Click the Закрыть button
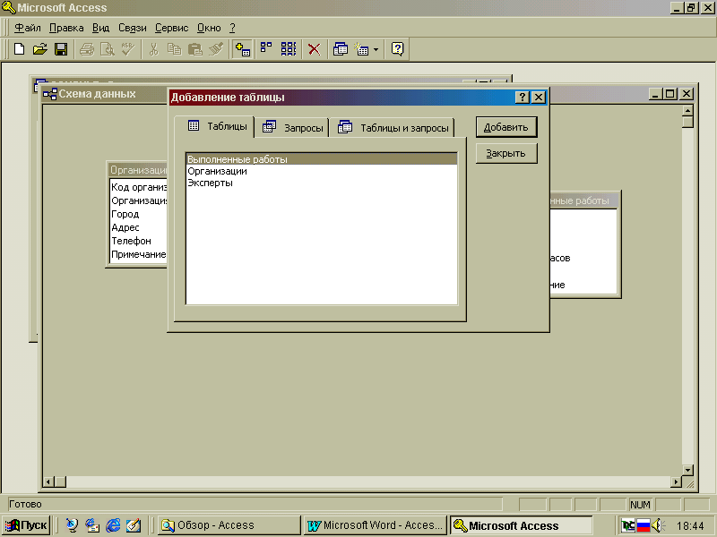The height and width of the screenshot is (537, 717). pos(506,153)
